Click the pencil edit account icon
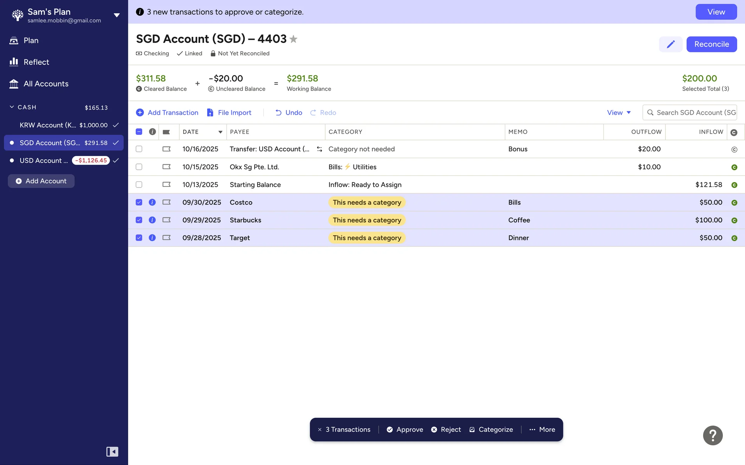The image size is (745, 465). click(670, 44)
